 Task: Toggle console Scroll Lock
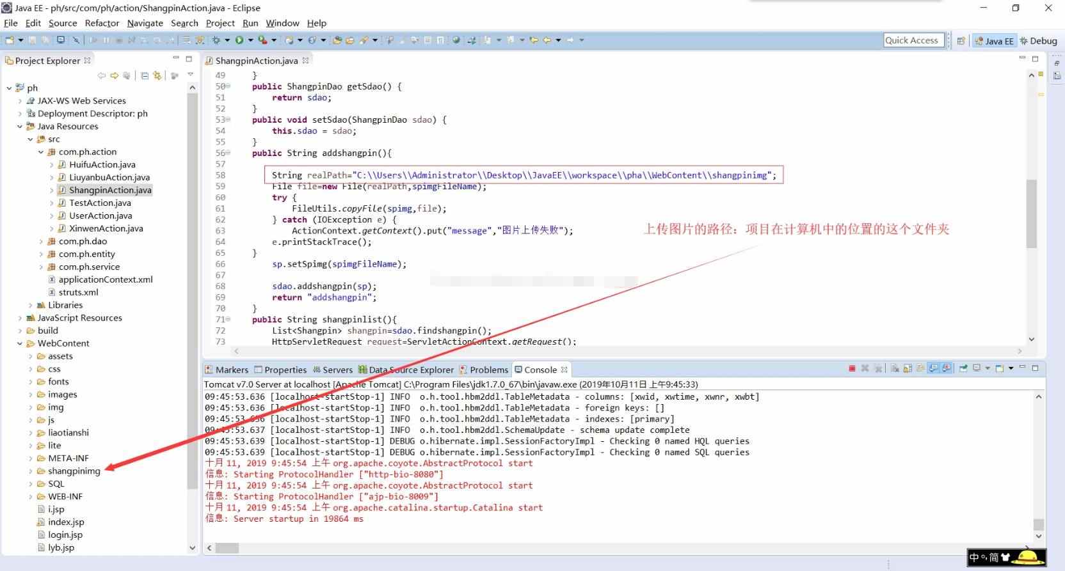[908, 368]
